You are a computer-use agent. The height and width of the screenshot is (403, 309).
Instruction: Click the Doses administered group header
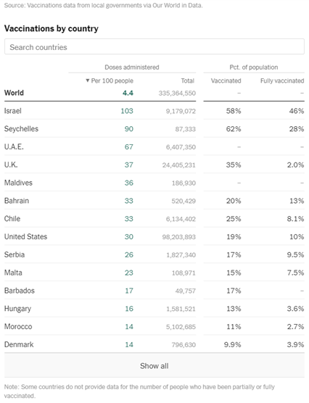[x=132, y=67]
